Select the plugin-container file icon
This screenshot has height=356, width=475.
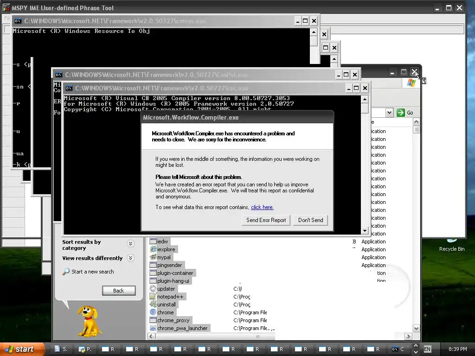click(153, 273)
